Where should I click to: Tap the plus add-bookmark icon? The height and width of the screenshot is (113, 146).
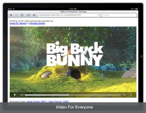[34, 15]
